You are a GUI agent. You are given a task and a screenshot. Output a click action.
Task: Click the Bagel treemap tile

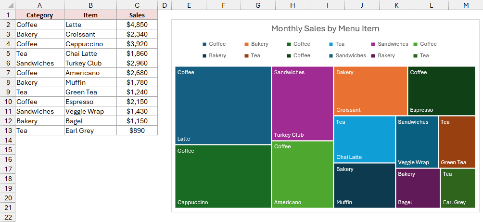tap(418, 188)
